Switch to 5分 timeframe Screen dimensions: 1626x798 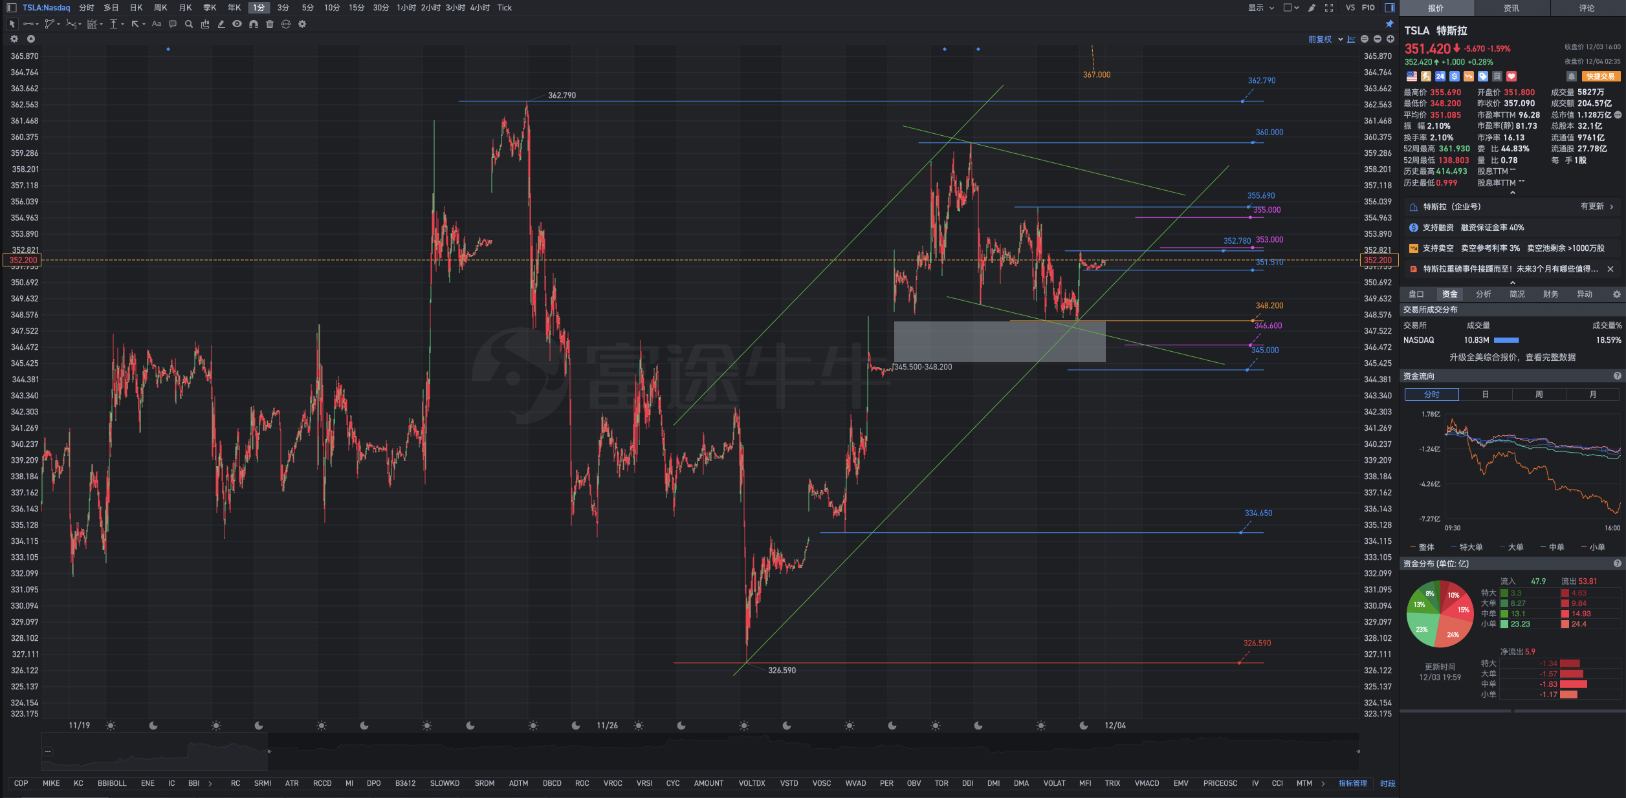tap(307, 8)
